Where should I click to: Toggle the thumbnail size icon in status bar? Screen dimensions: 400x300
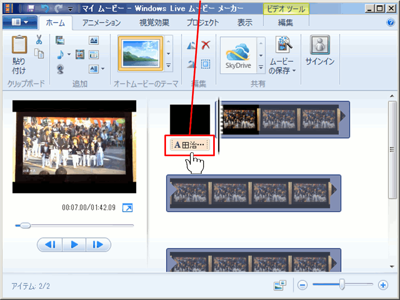click(x=280, y=285)
